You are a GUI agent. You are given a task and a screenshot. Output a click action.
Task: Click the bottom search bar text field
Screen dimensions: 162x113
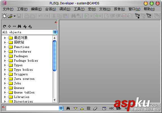pos(32,108)
